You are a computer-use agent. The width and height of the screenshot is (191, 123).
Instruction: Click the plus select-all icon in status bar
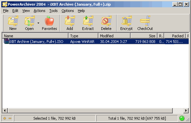(x=5, y=118)
